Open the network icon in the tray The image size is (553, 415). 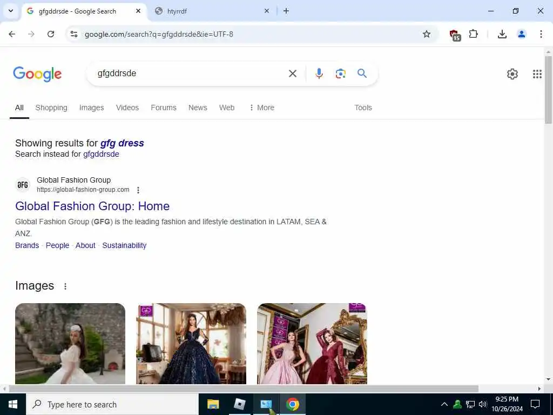pyautogui.click(x=470, y=404)
